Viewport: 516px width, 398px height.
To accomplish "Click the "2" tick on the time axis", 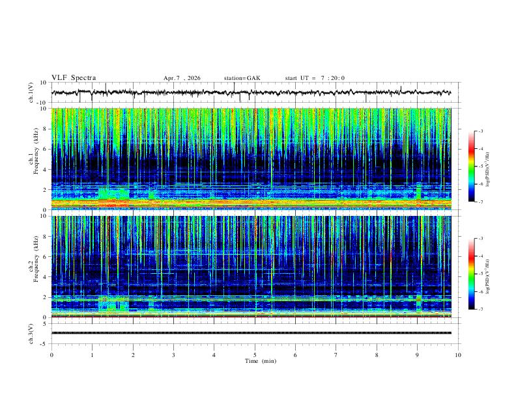I will tap(133, 355).
